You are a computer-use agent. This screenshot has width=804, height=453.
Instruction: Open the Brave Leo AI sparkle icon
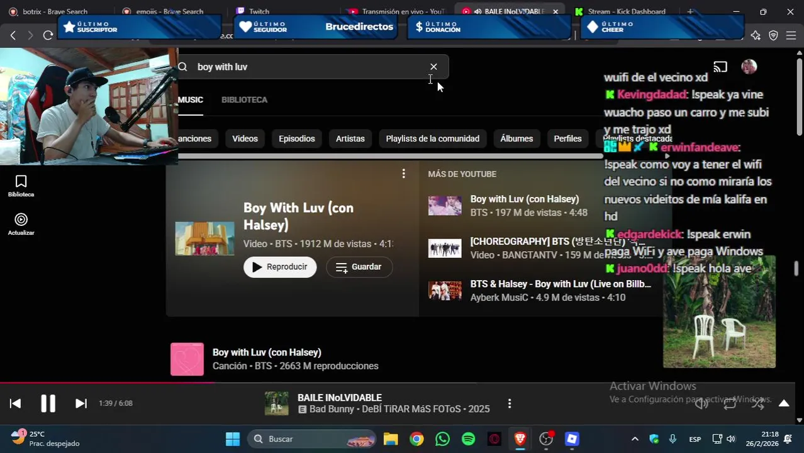click(756, 35)
